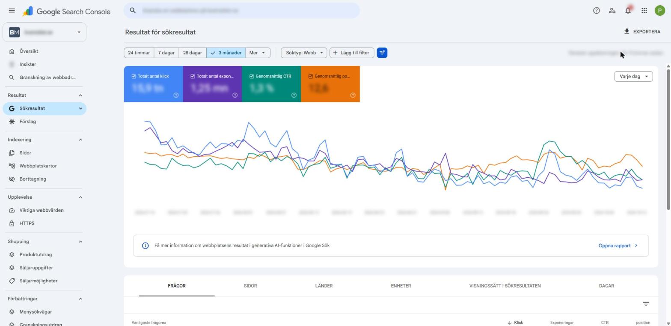Screen dimensions: 671x326
Task: Click the EXPORTERA download icon
Action: tap(626, 32)
